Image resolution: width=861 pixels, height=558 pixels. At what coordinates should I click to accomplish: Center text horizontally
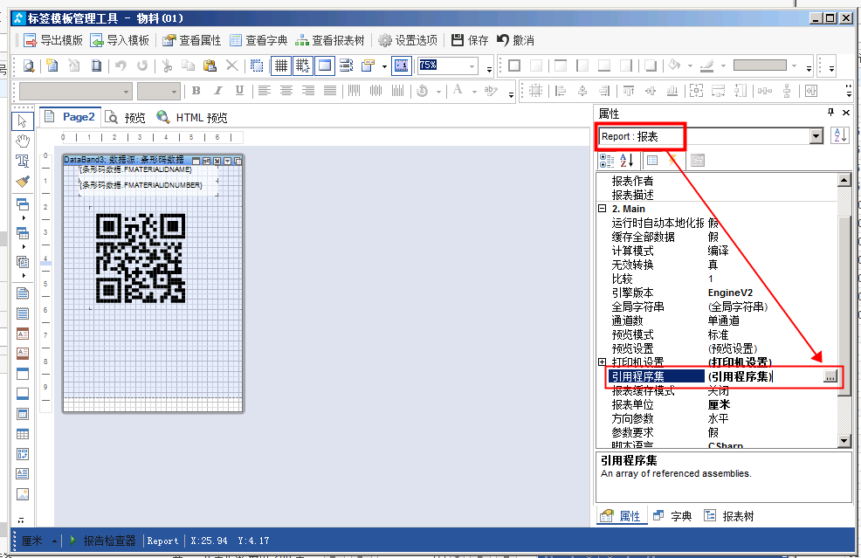click(286, 91)
